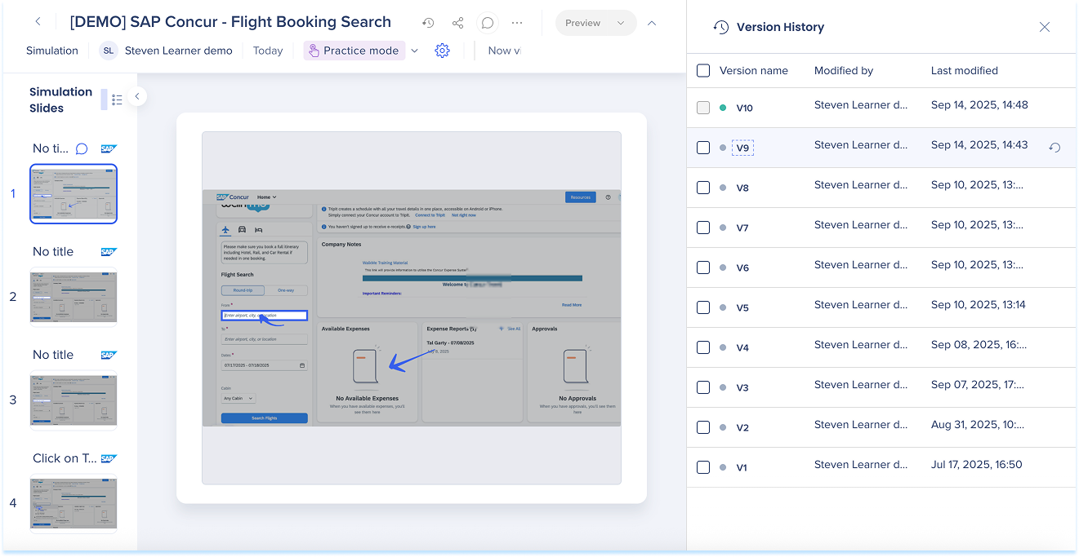Collapse the Simulation Slides panel
Image resolution: width=1079 pixels, height=557 pixels.
[x=137, y=96]
